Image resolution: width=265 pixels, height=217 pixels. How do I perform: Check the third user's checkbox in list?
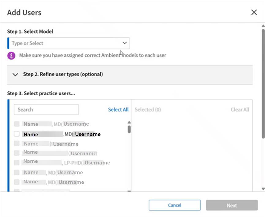click(17, 144)
